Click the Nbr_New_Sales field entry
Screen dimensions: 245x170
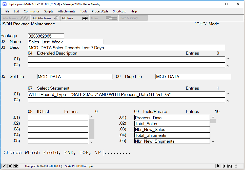[172, 129]
